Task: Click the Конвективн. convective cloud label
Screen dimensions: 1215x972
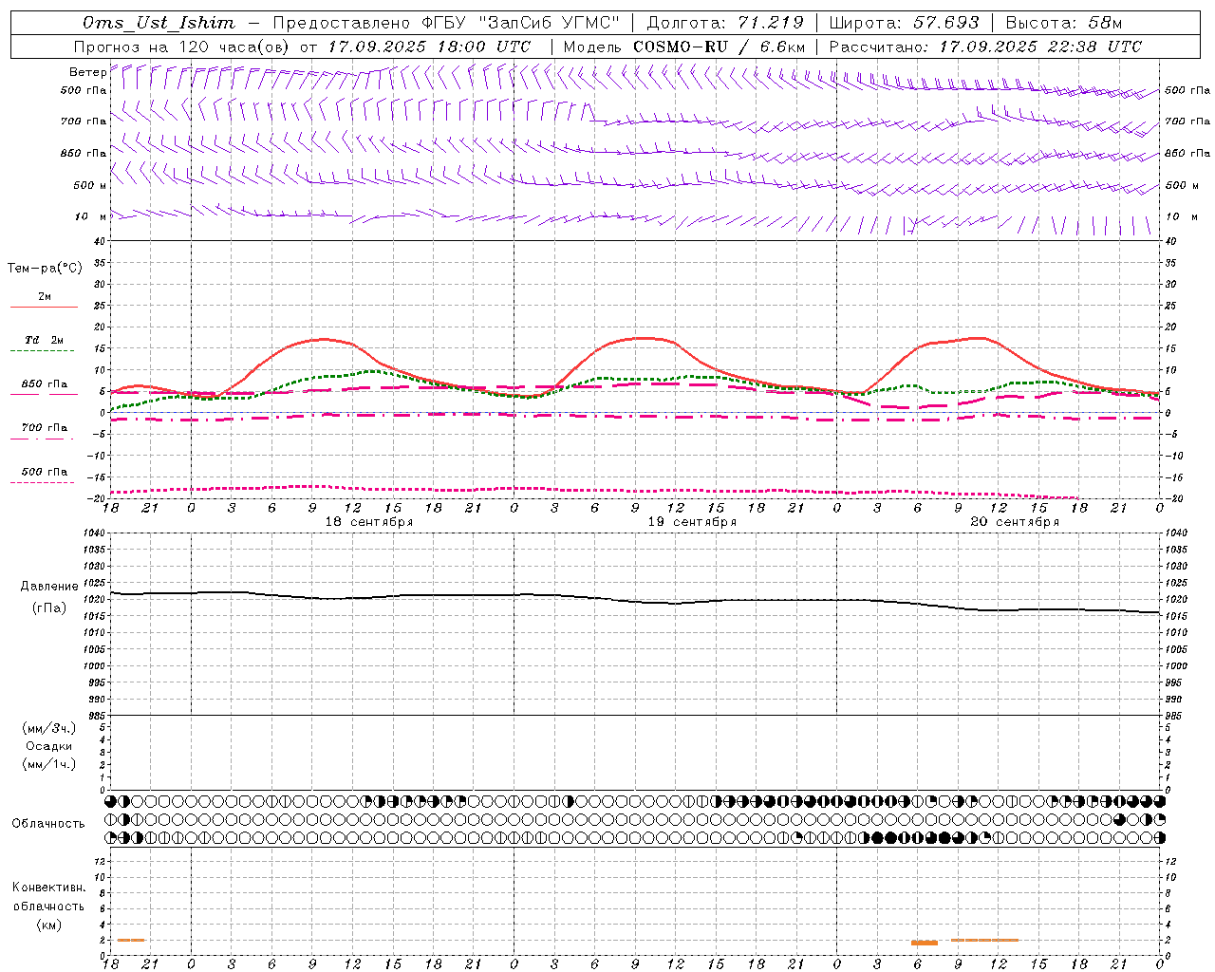Action: click(49, 888)
